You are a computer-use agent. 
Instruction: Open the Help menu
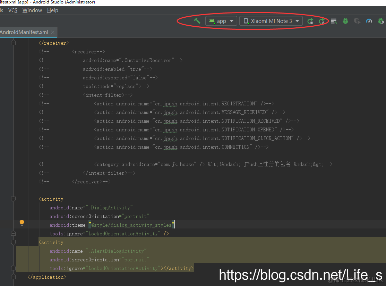[x=53, y=10]
